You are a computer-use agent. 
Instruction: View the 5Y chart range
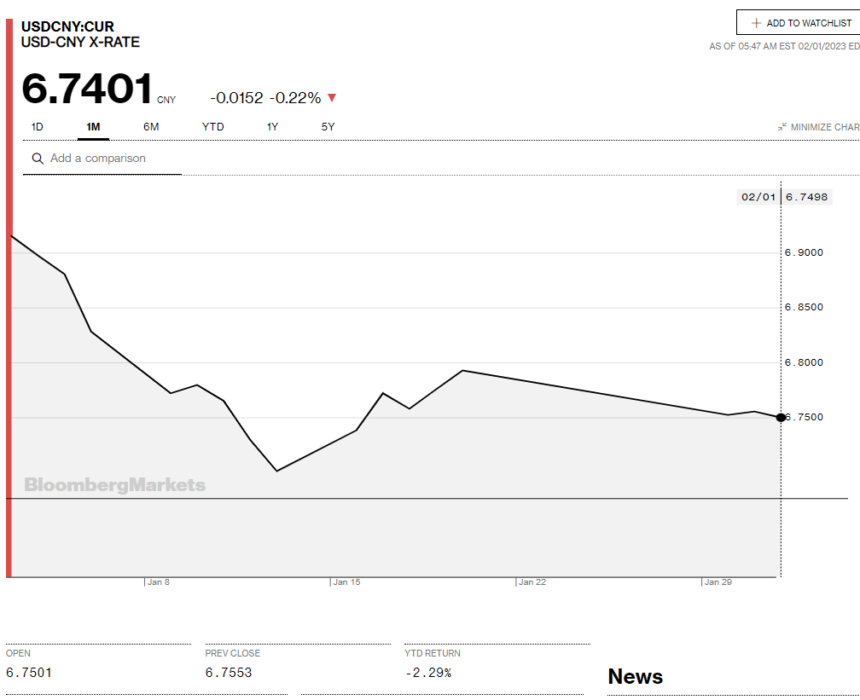(328, 127)
